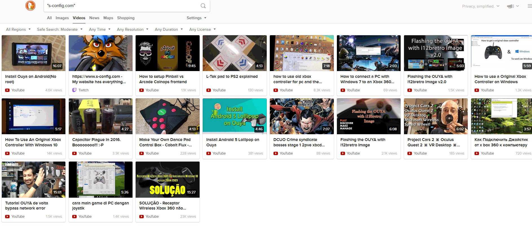Click the SOLUÇÃO video thumbnail
Viewport: 532px width, 238px height.
point(167,179)
